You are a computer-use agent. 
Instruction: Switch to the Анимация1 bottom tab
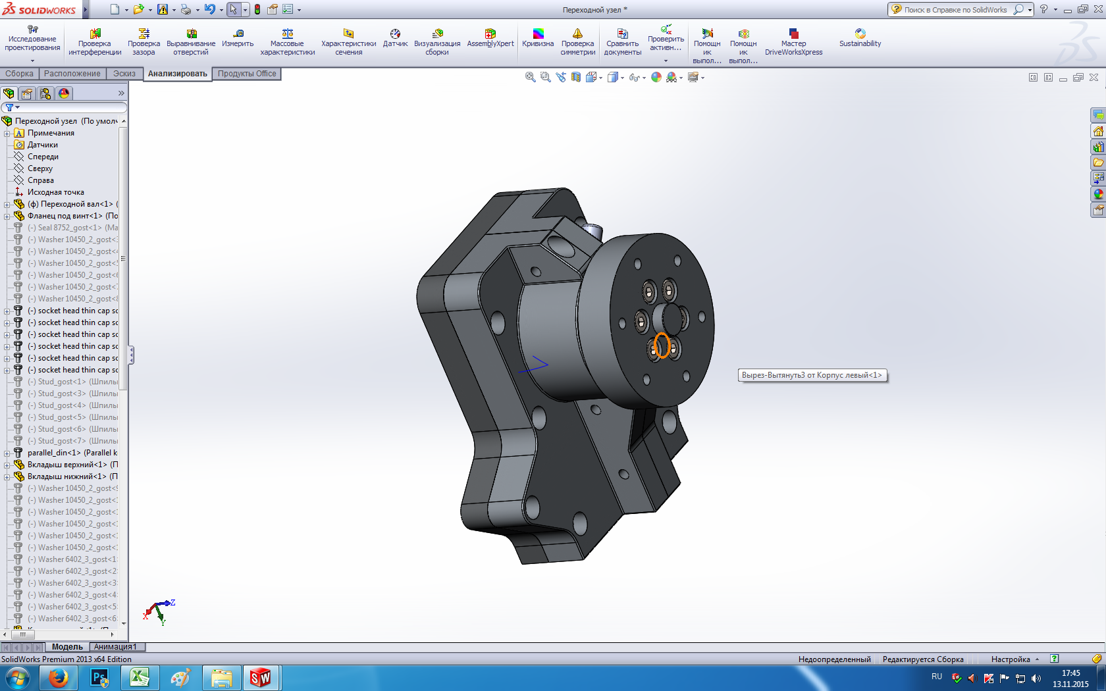coord(116,647)
